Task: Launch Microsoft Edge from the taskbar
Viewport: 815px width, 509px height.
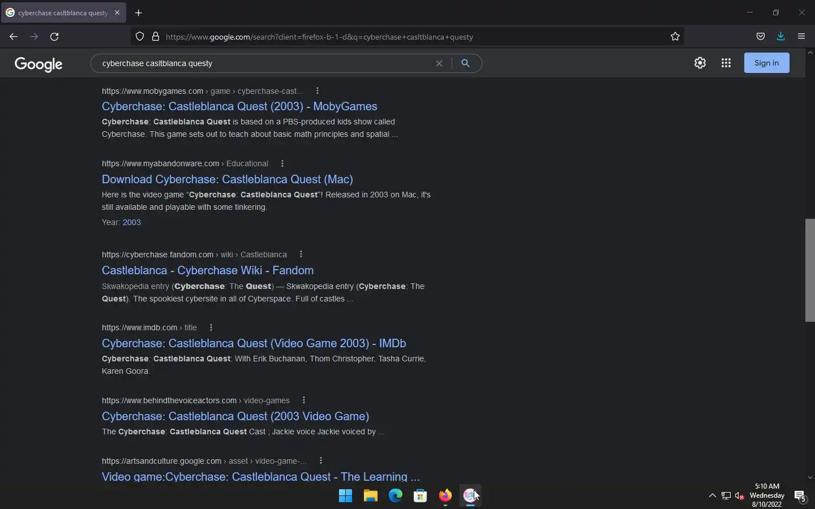Action: (x=396, y=496)
